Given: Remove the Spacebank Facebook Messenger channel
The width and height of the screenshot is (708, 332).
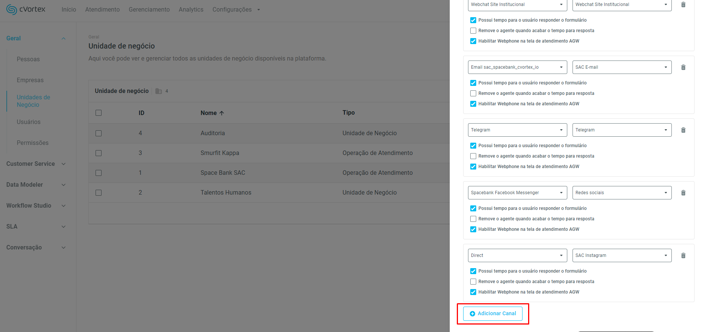Looking at the screenshot, I should (x=683, y=193).
